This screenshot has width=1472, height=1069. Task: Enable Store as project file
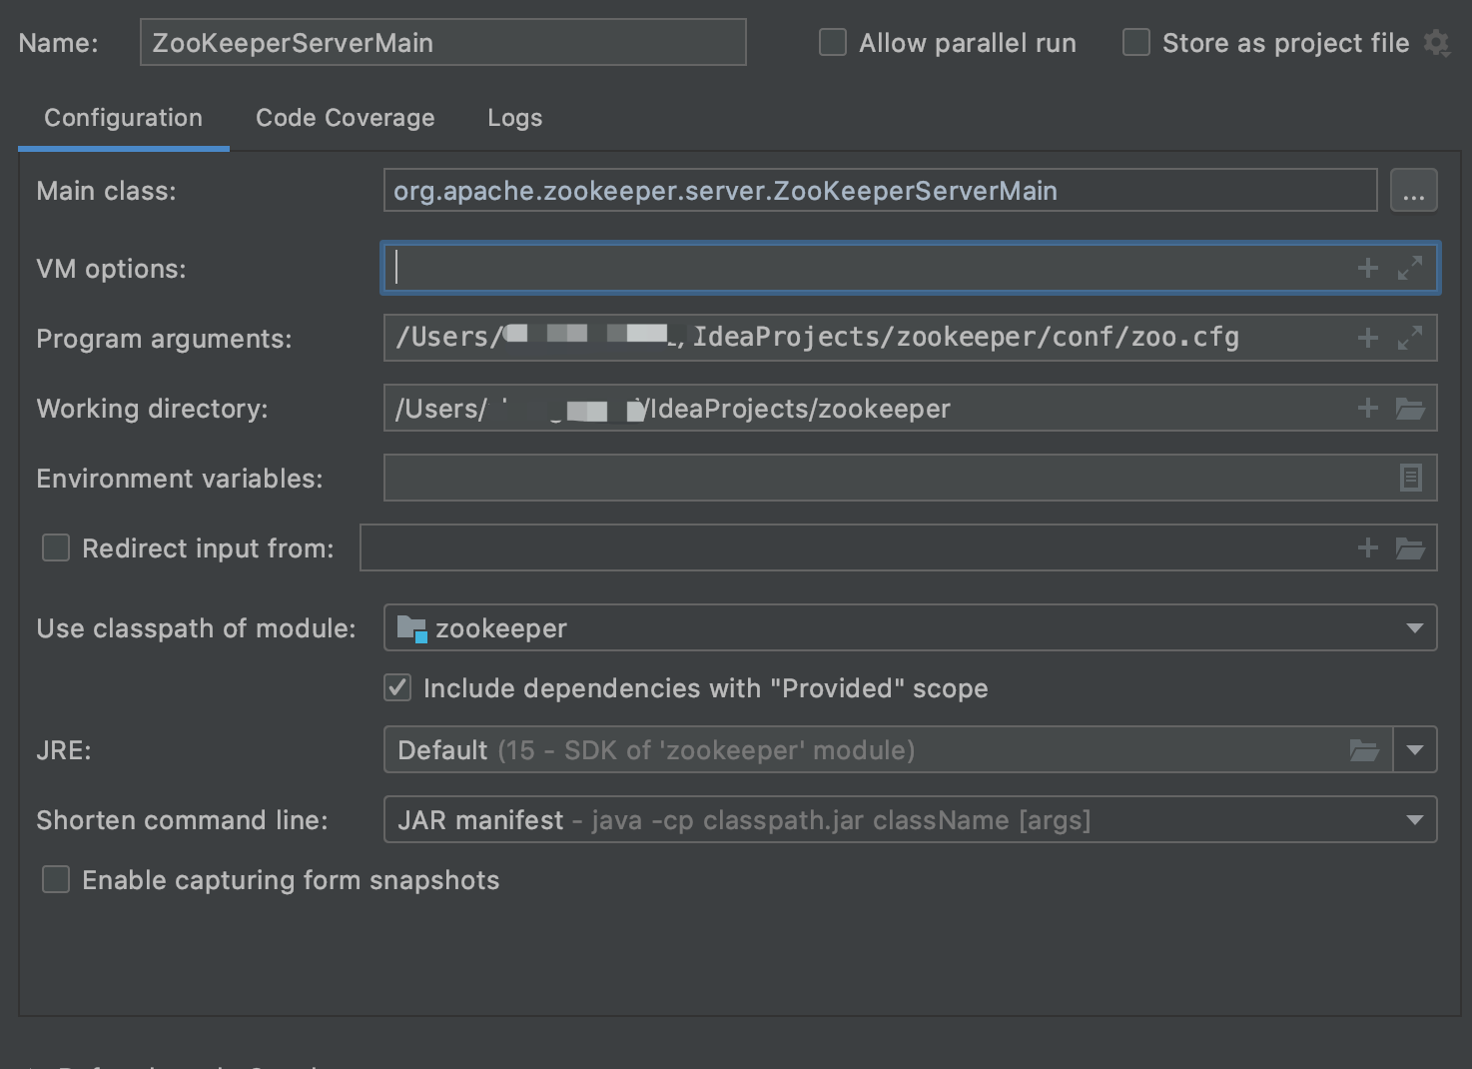(x=1136, y=43)
